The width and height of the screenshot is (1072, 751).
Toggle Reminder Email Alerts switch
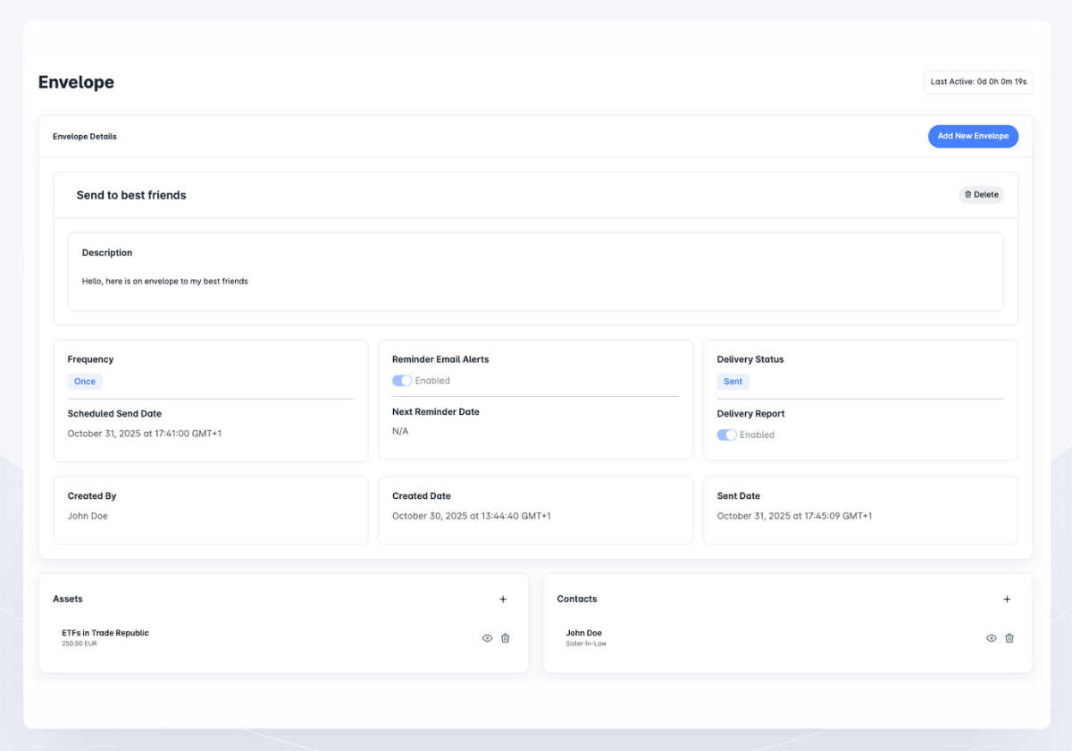[402, 381]
